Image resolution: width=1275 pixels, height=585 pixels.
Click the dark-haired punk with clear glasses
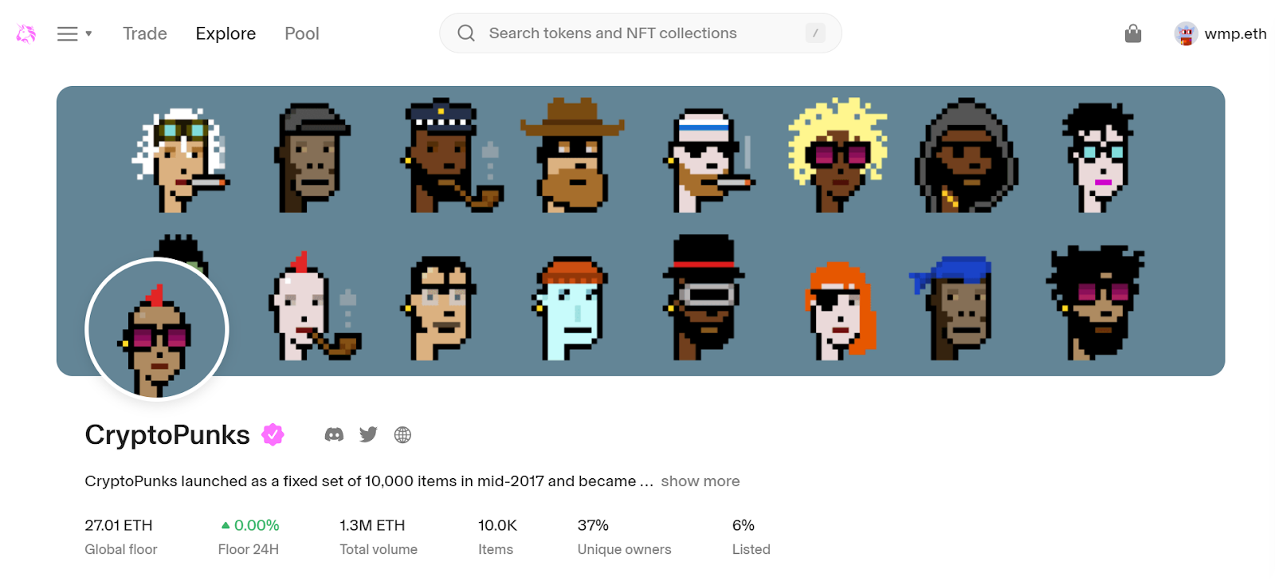440,308
